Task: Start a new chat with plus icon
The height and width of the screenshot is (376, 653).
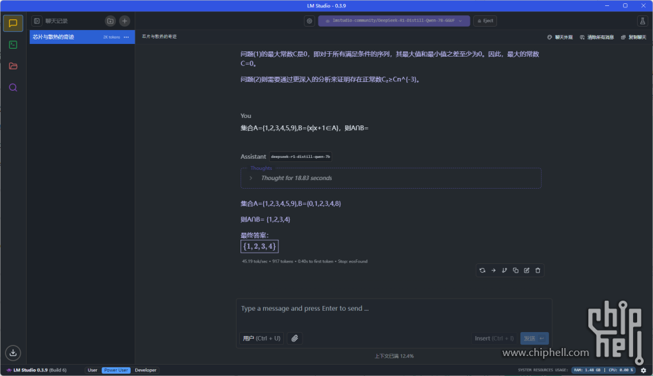Action: pyautogui.click(x=125, y=21)
